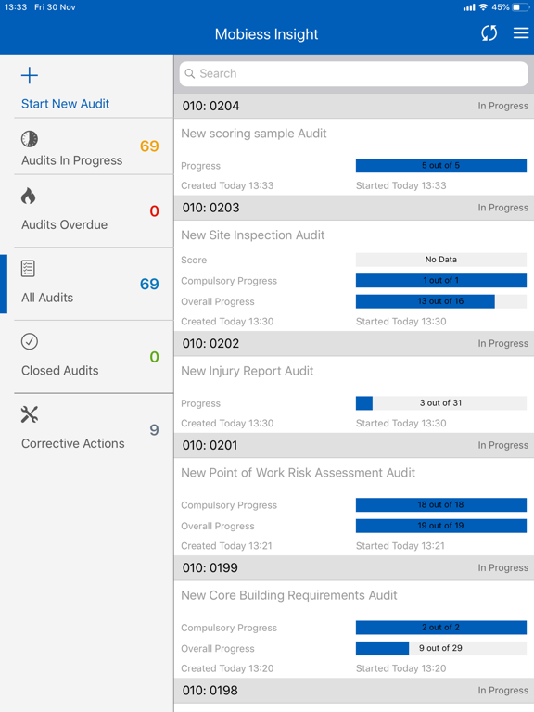This screenshot has width=534, height=712.
Task: Click In Progress status of 010: 0204
Action: [x=502, y=106]
